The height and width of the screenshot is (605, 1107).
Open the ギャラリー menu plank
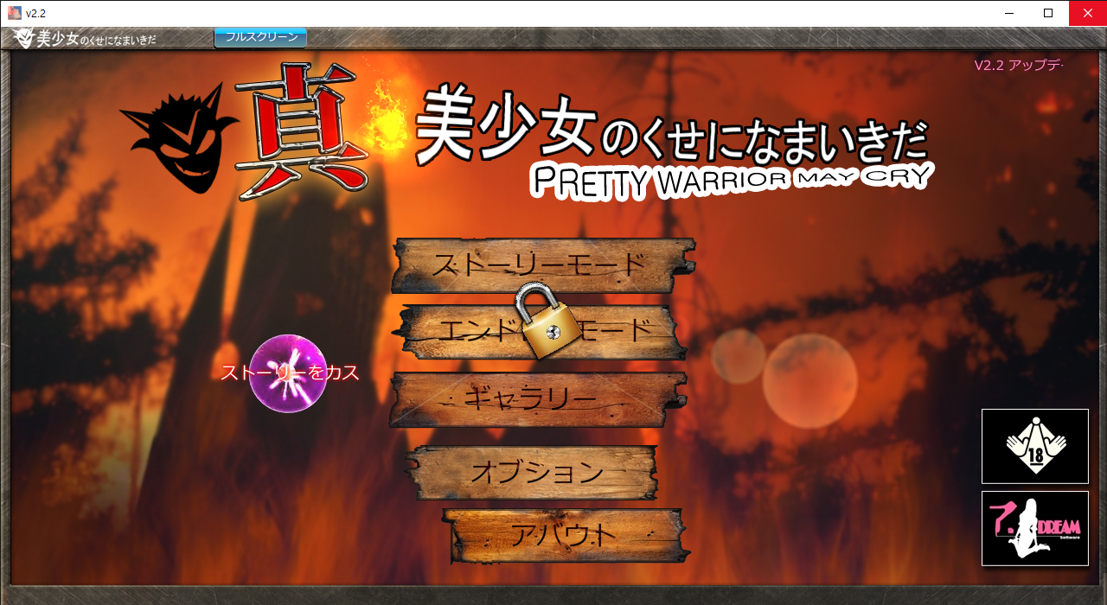[x=537, y=399]
